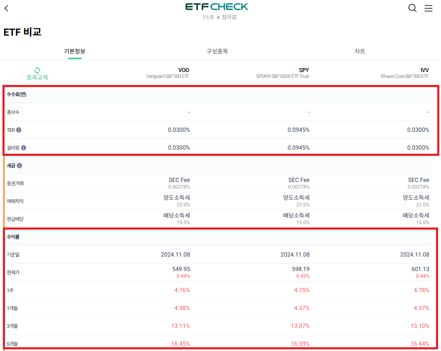Click the 수수료(연) section header

(x=17, y=94)
